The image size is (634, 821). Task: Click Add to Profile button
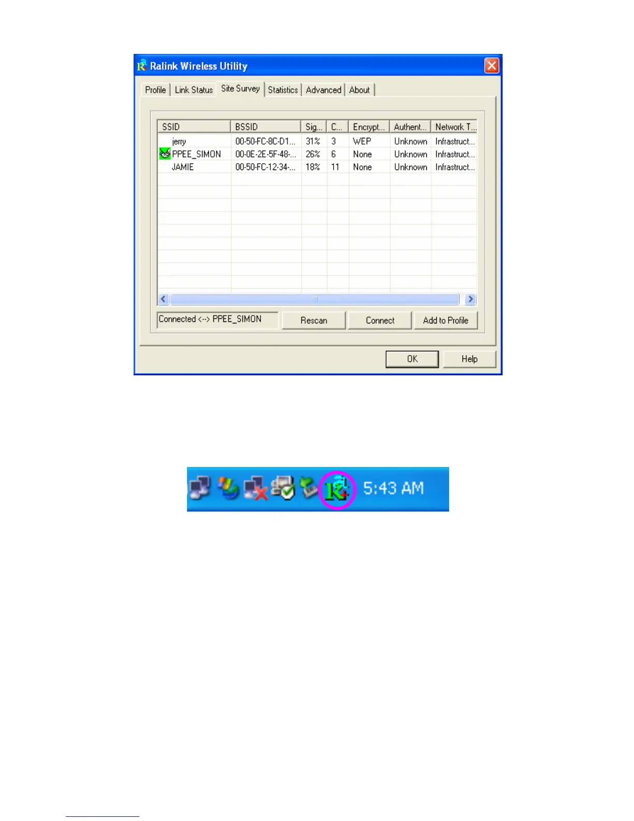[445, 320]
